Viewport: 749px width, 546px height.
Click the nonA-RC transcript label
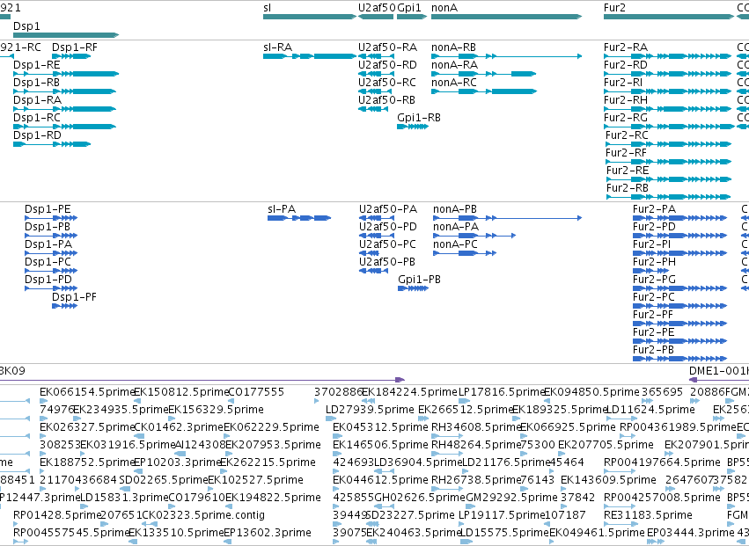pyautogui.click(x=454, y=83)
